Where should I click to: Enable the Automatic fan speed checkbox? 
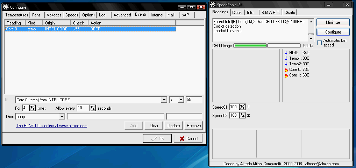tap(319, 43)
